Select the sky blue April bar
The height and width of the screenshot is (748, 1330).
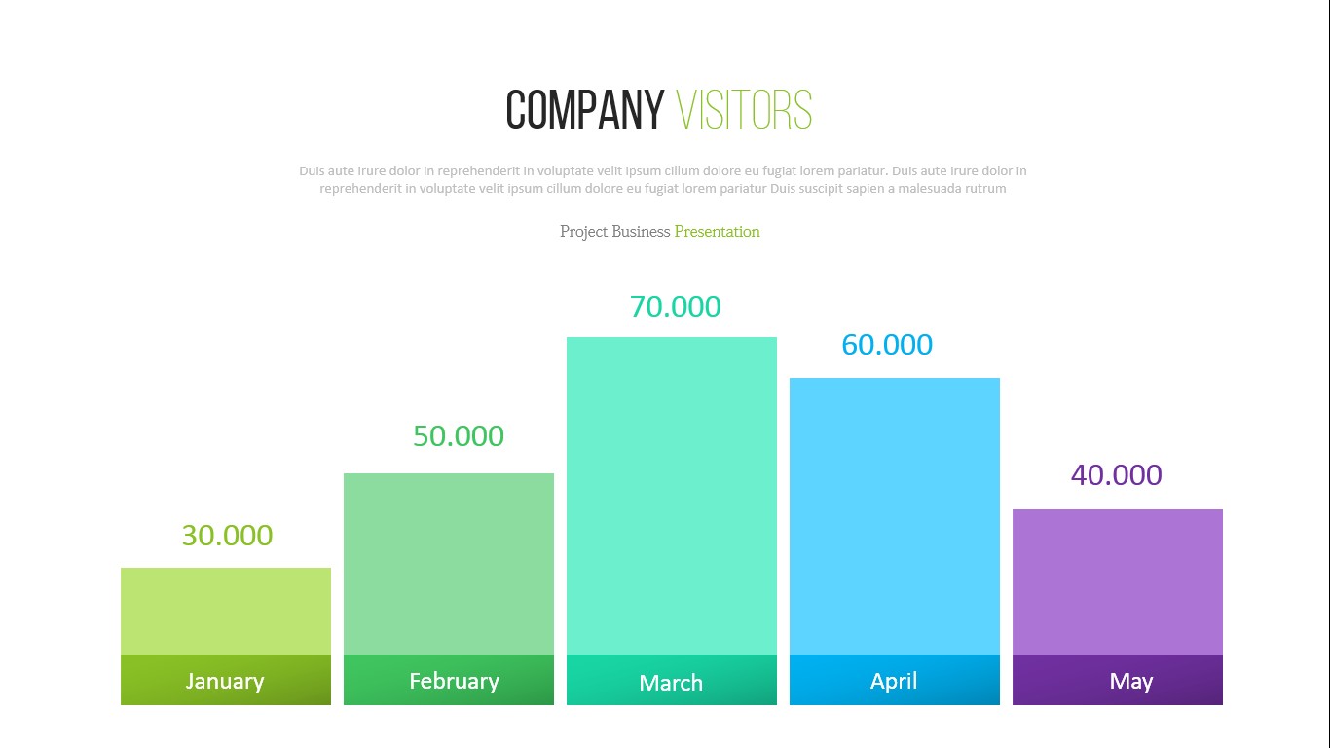[895, 516]
